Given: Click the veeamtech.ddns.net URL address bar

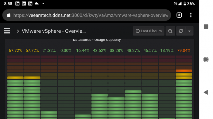Looking at the screenshot, I should (x=91, y=15).
